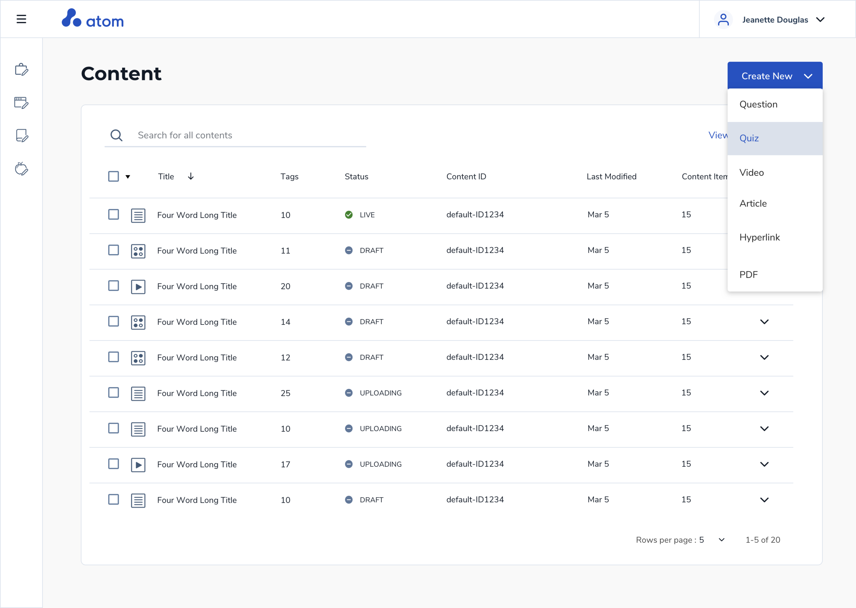
Task: Open the clipboard-with-pencil sidebar icon
Action: click(x=21, y=70)
